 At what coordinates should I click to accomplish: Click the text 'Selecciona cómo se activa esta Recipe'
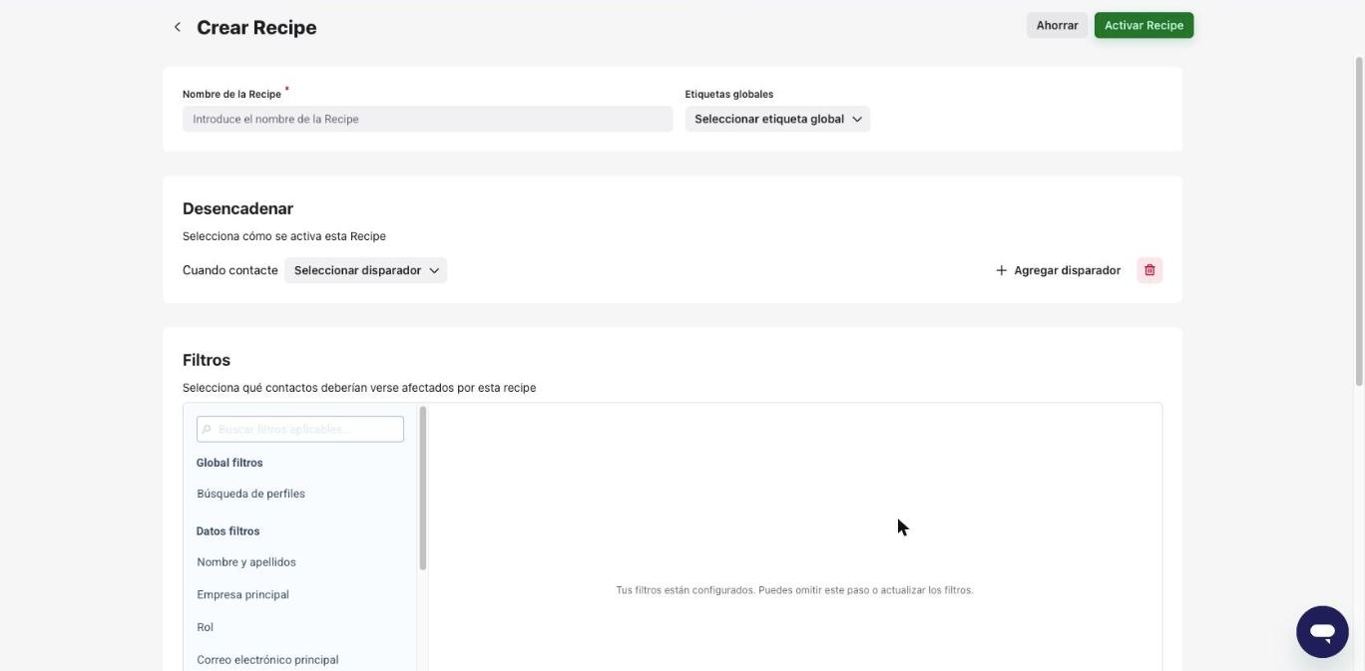coord(284,236)
